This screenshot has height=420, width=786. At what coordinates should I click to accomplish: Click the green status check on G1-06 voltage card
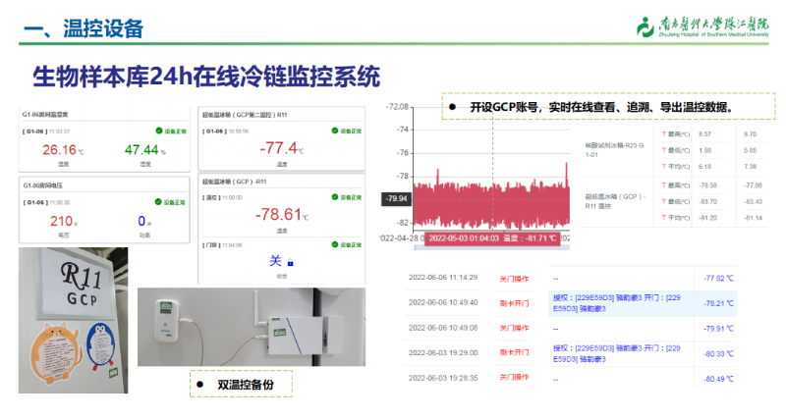tap(157, 202)
